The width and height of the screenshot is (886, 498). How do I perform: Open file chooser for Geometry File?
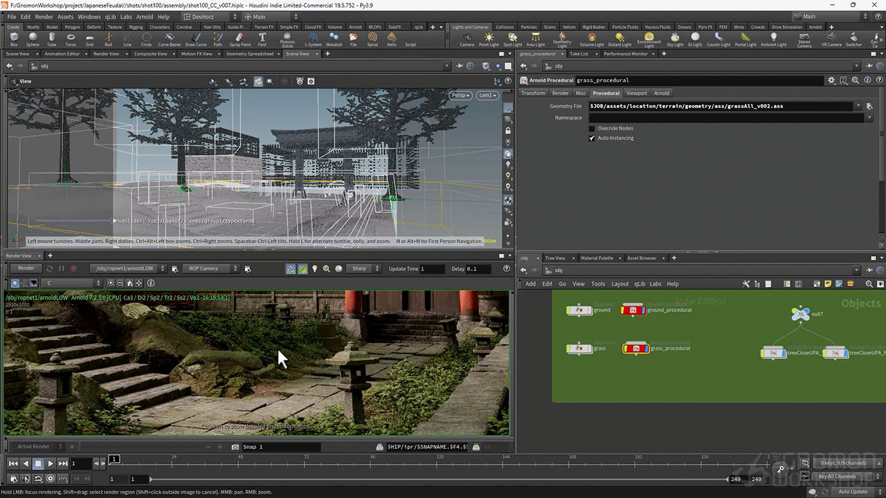click(869, 107)
